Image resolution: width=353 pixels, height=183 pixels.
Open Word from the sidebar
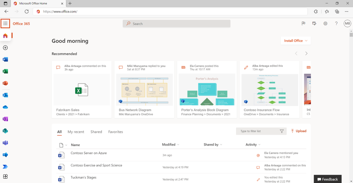5,60
